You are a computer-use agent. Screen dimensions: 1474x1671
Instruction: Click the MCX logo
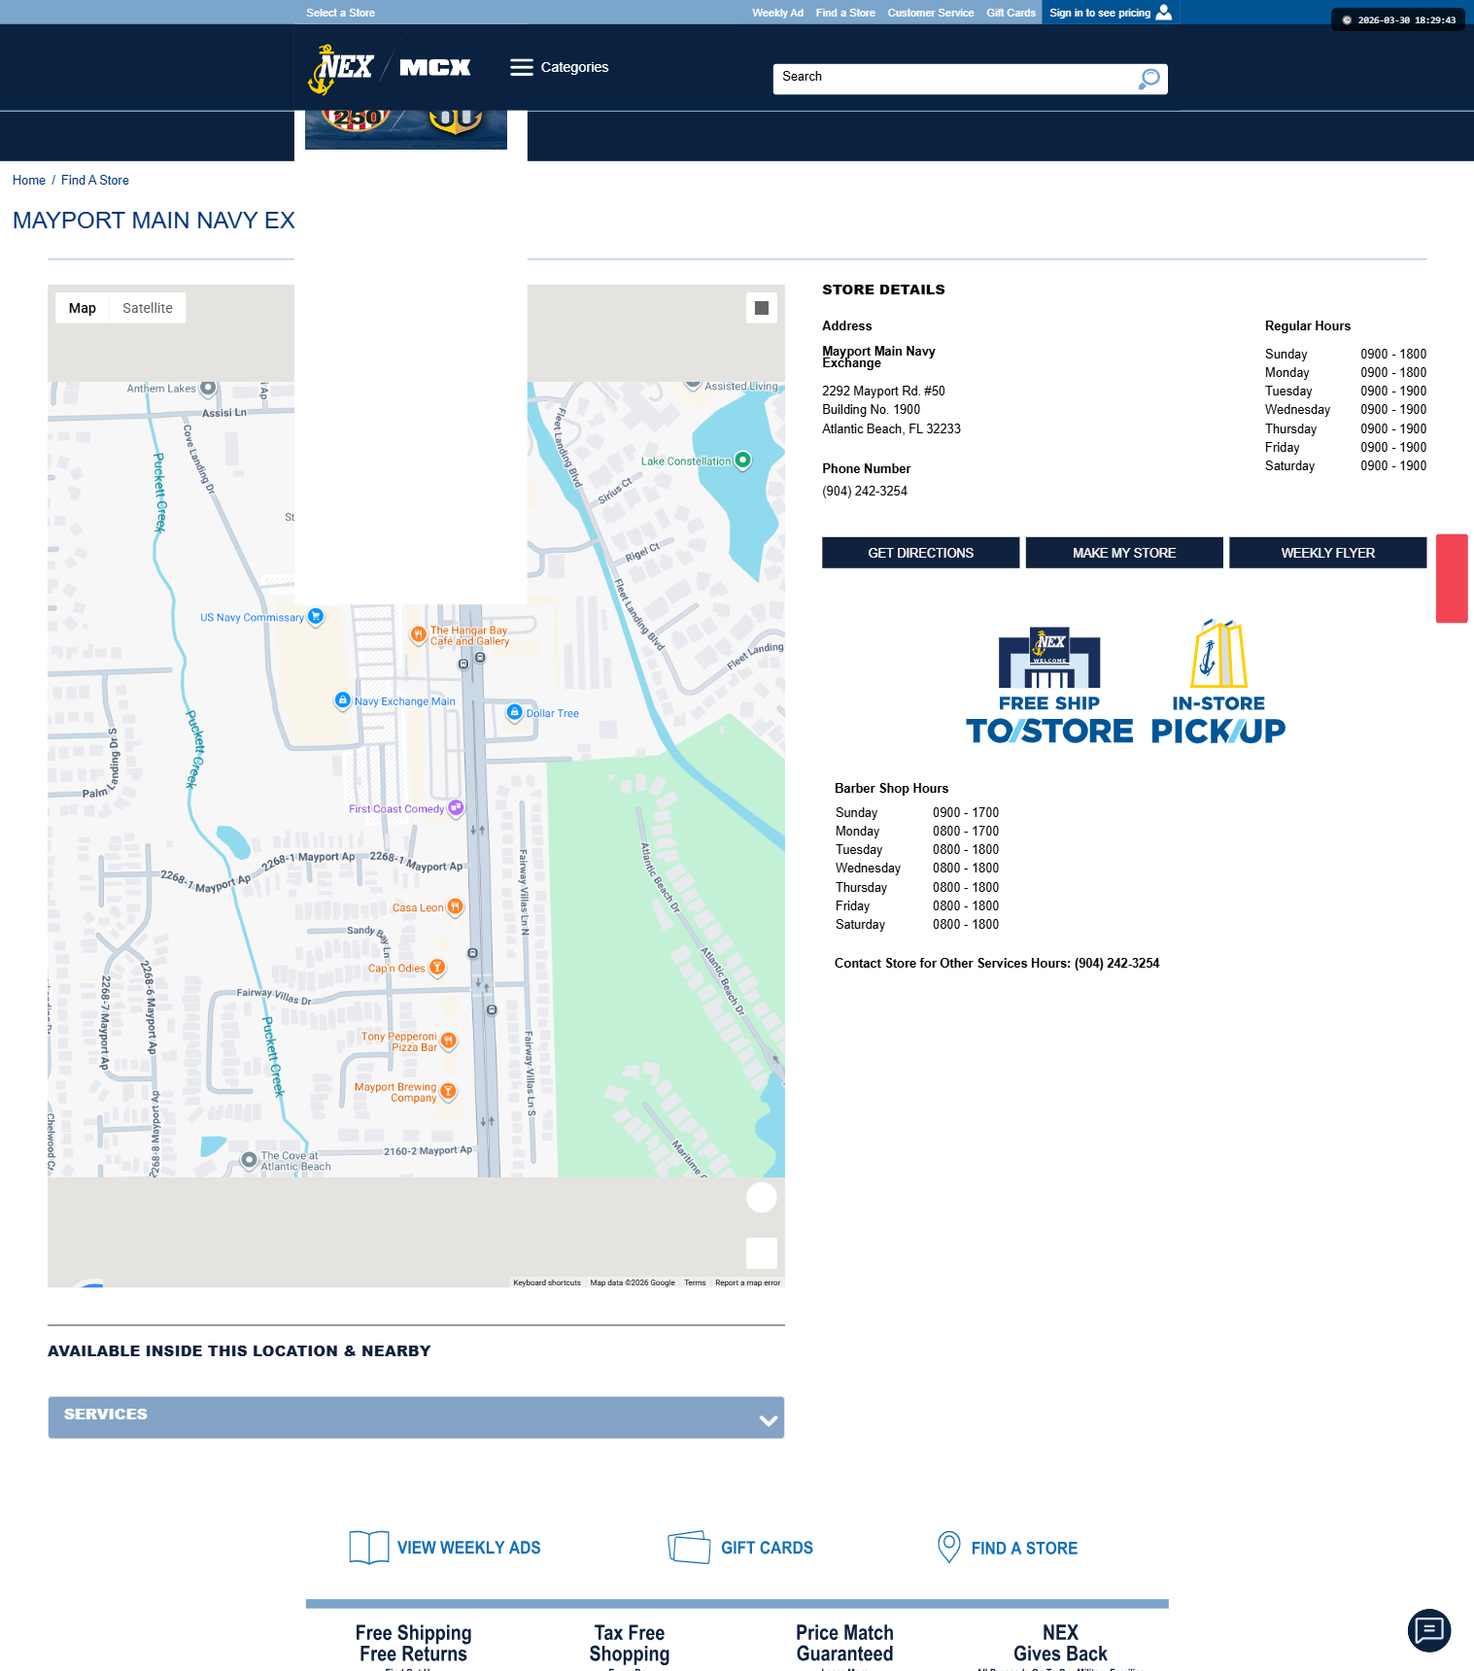[435, 67]
